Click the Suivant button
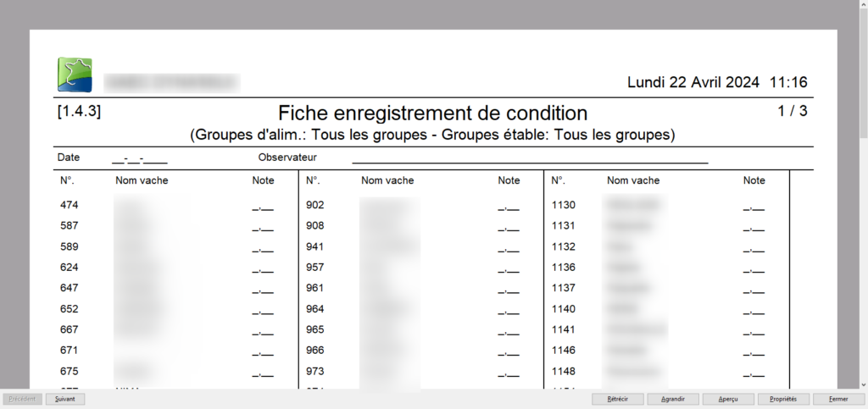The image size is (868, 409). pos(65,399)
